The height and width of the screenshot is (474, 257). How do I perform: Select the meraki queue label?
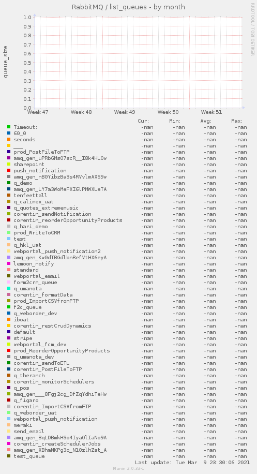pyautogui.click(x=23, y=425)
